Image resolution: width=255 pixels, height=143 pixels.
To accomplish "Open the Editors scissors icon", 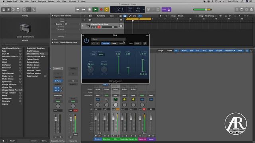I will coord(34,10).
